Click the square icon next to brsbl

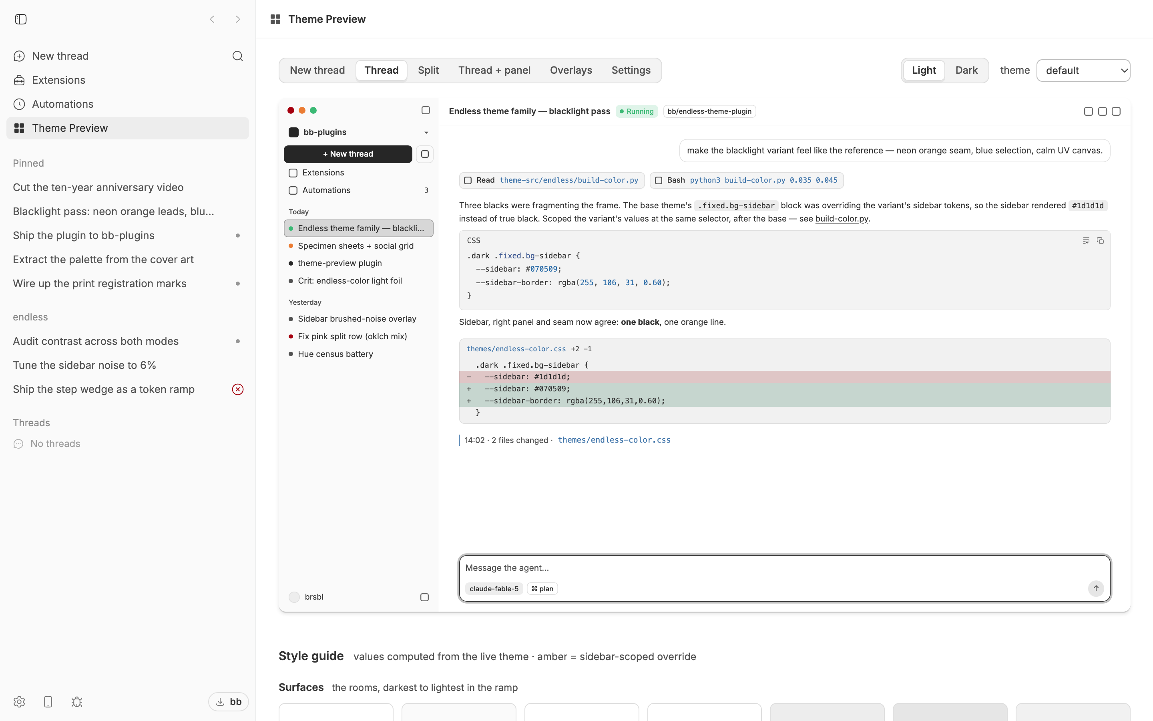click(x=424, y=597)
